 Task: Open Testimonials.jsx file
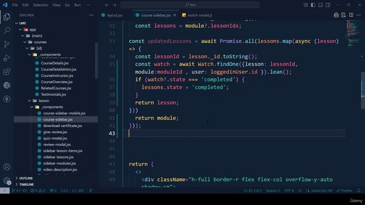[x=53, y=95]
